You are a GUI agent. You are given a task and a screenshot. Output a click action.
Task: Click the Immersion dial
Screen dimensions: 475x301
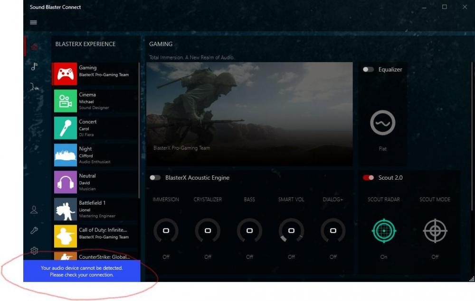pyautogui.click(x=166, y=230)
